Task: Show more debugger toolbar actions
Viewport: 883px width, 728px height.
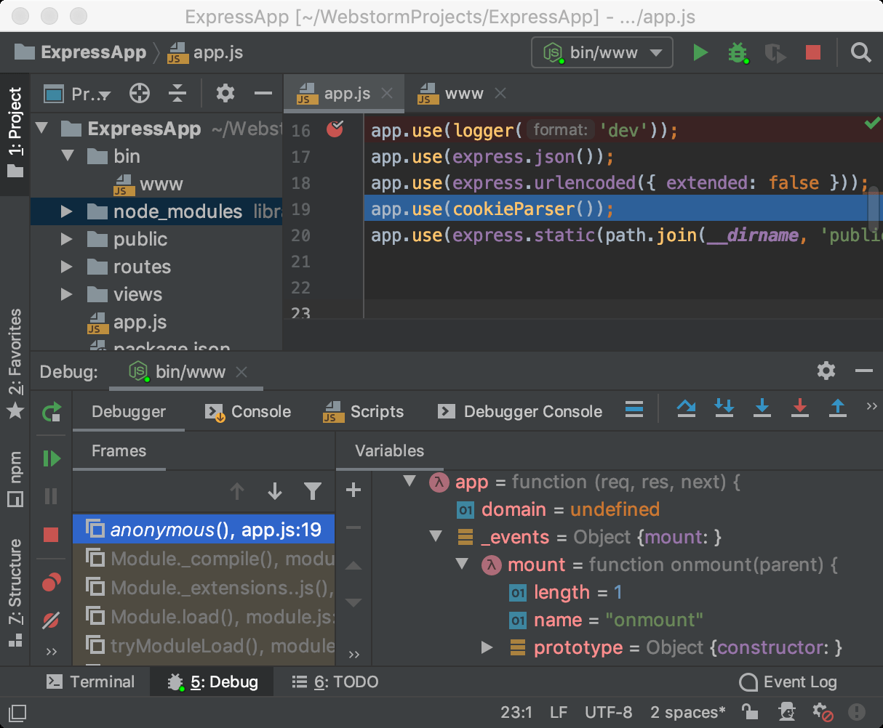Action: click(871, 407)
